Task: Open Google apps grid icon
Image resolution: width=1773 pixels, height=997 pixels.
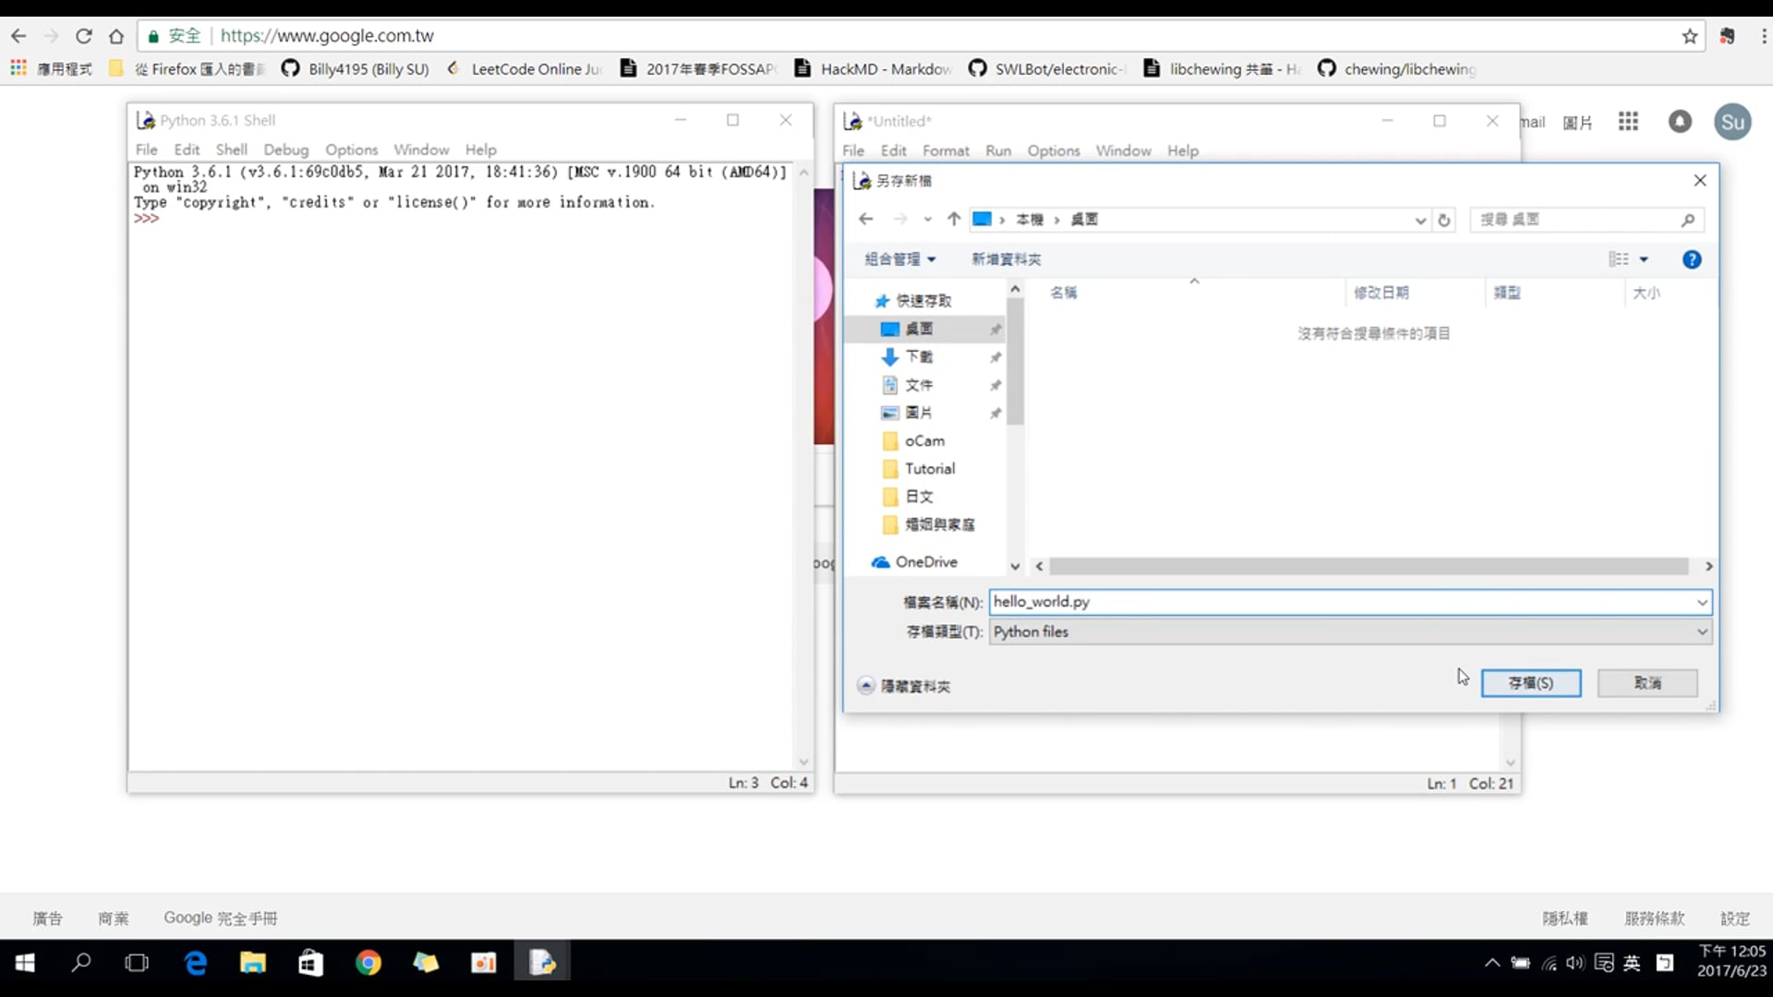Action: click(1628, 122)
